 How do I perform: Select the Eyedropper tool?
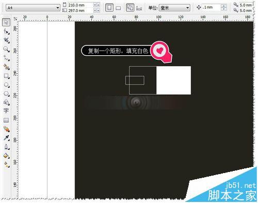[6, 138]
